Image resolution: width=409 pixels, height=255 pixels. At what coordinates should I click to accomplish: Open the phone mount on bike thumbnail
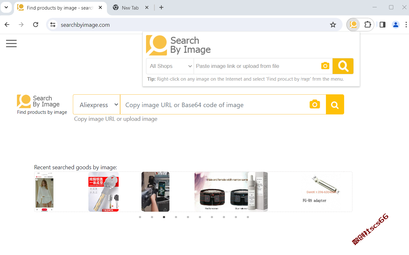click(x=155, y=192)
